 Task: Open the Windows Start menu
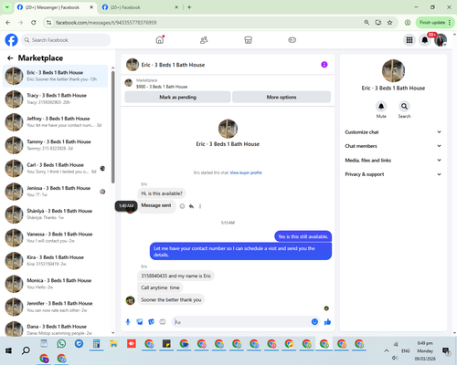tap(8, 350)
